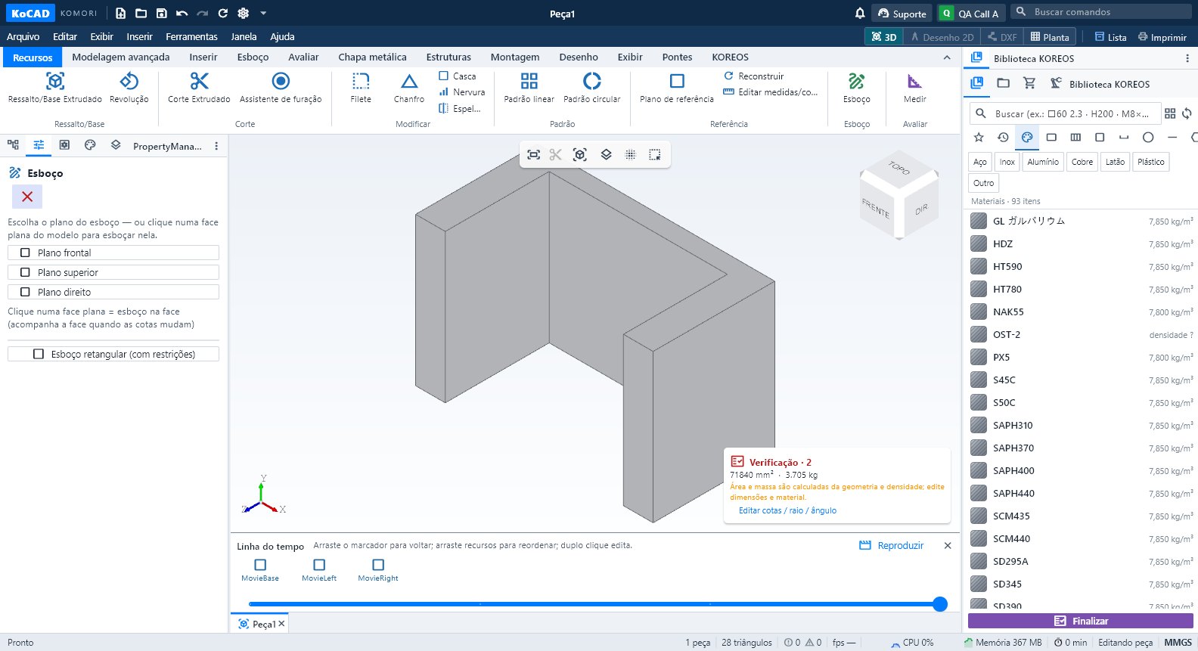Open the Ferramentas menu
The height and width of the screenshot is (651, 1198).
tap(191, 36)
